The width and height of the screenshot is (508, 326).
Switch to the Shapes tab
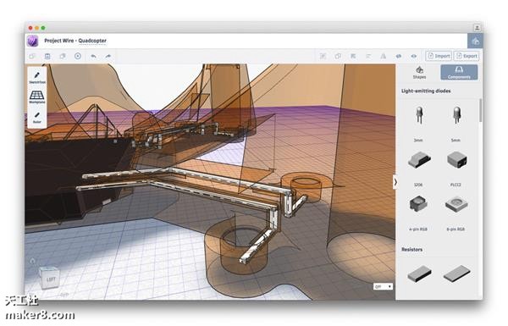click(419, 73)
